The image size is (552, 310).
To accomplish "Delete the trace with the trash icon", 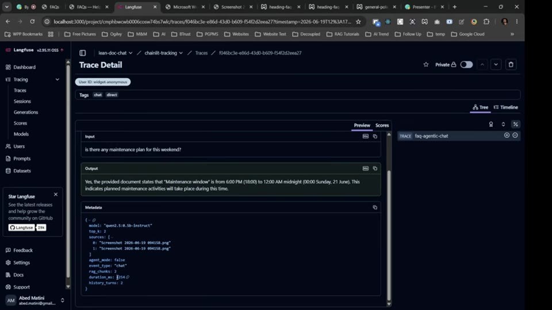I will click(x=511, y=65).
